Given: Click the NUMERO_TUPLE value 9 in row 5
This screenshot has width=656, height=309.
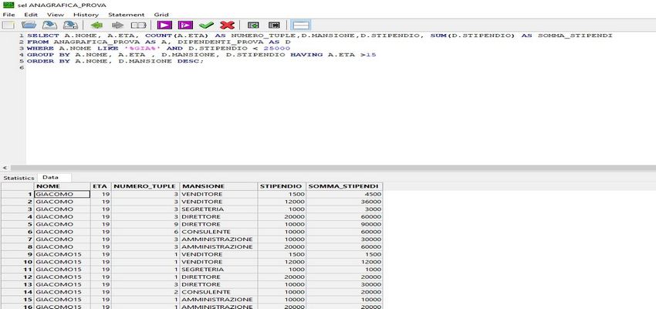Looking at the screenshot, I should [x=146, y=225].
